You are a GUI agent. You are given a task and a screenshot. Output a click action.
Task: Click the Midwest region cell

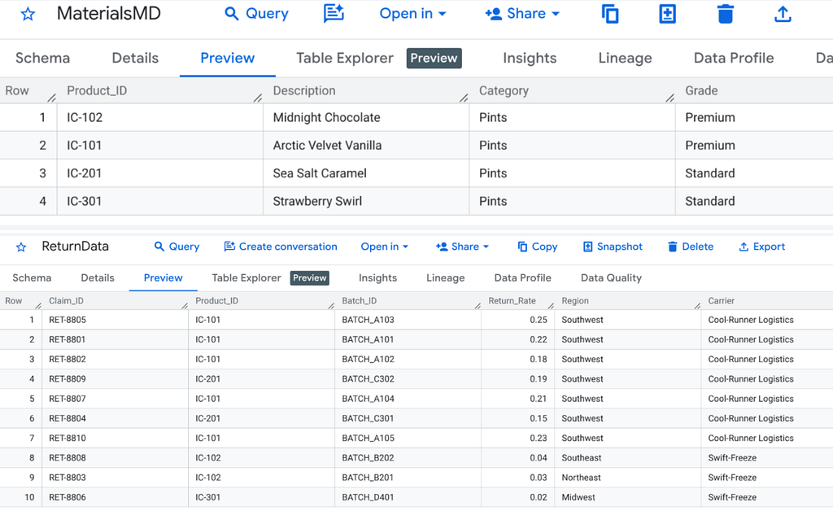coord(628,497)
